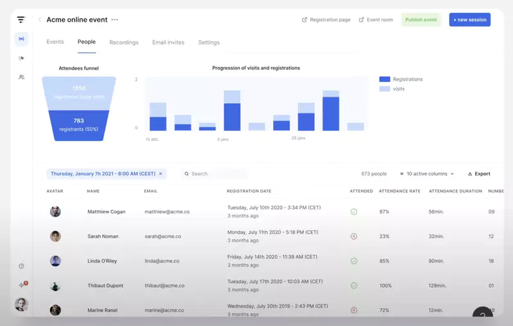Click the 129min. attendance duration value
This screenshot has height=326, width=513.
(x=437, y=286)
